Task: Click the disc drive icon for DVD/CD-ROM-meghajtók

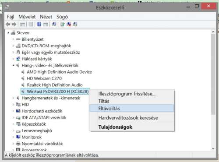Action: (x=18, y=46)
